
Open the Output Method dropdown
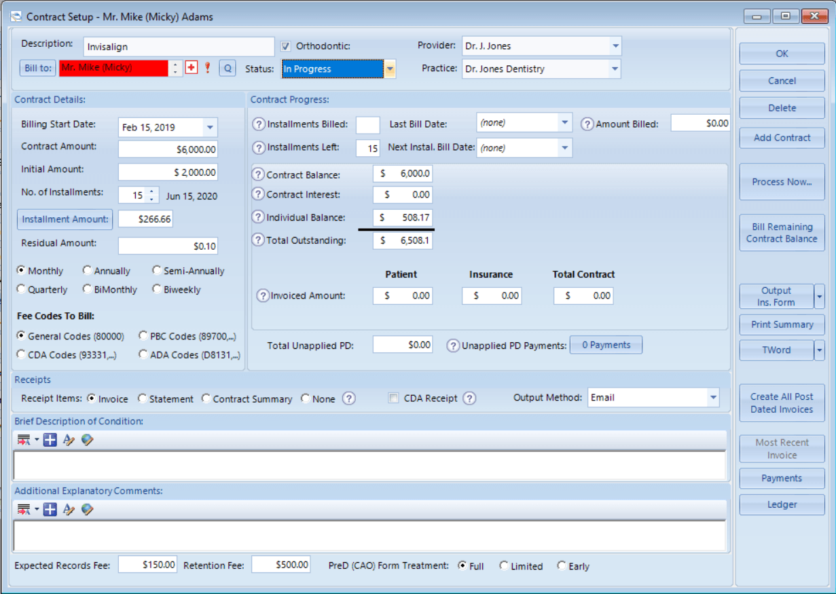pyautogui.click(x=712, y=398)
